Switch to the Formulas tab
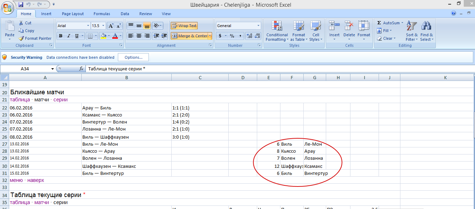 (x=102, y=14)
